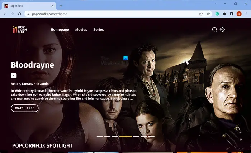The height and width of the screenshot is (153, 251).
Task: Select the Popcornflix browser tab
Action: (x=29, y=6)
